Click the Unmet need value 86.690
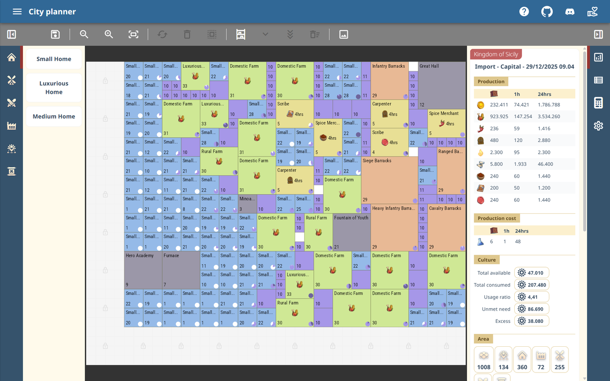 point(531,309)
